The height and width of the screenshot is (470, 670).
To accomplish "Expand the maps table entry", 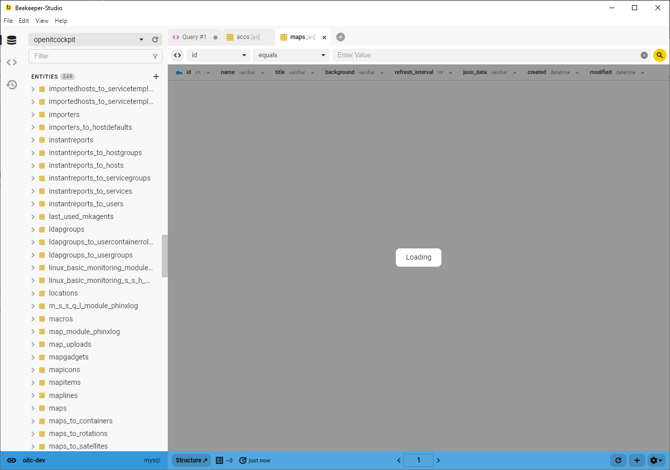I will 32,408.
